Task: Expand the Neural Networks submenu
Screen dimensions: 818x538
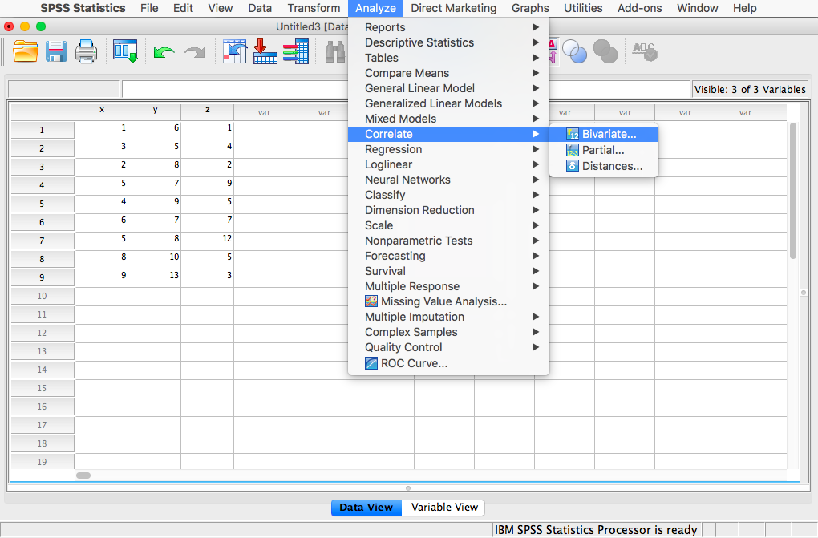Action: [x=448, y=180]
